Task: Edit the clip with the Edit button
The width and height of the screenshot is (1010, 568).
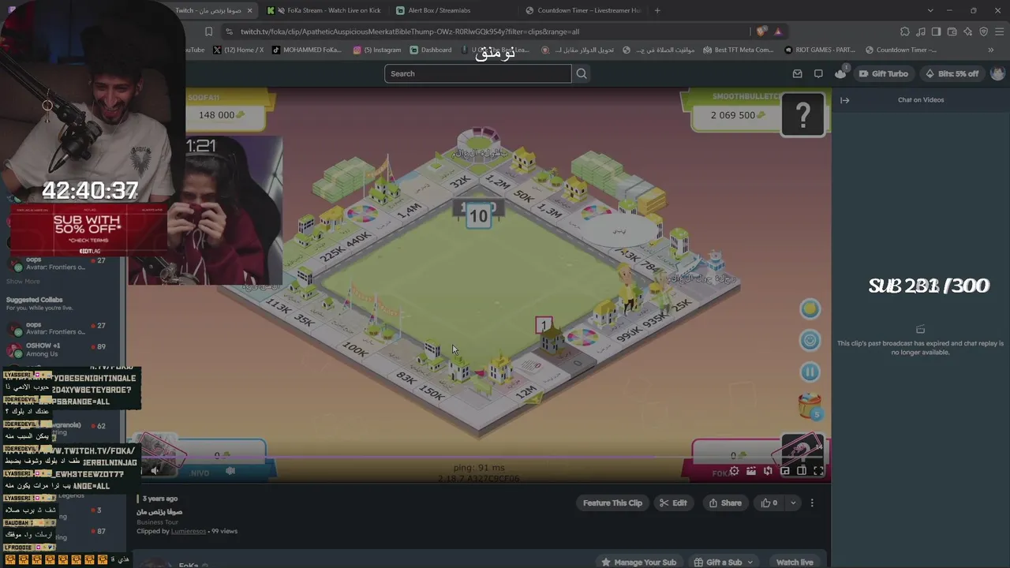Action: pyautogui.click(x=673, y=503)
